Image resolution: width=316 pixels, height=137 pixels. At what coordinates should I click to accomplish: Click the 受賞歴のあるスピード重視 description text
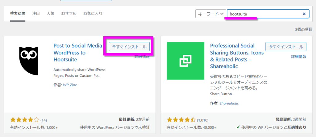(x=239, y=85)
